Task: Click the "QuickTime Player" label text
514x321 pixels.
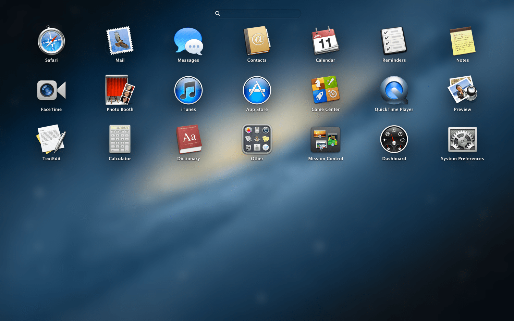Action: [x=394, y=110]
